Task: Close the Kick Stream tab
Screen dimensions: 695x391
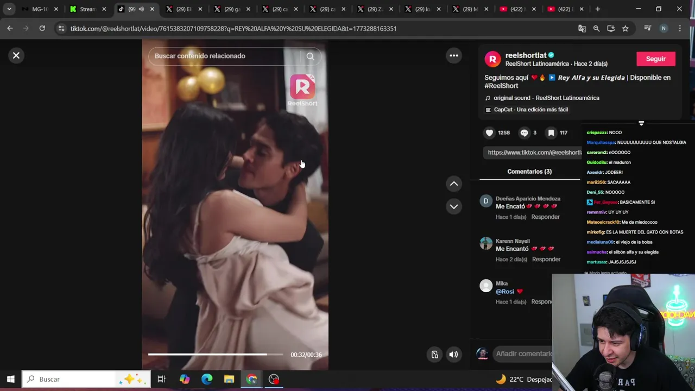Action: point(104,9)
